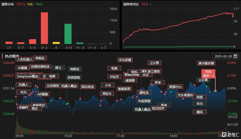The width and height of the screenshot is (241, 139).
Task: Click the 腾讯 tag
Action: point(199,112)
